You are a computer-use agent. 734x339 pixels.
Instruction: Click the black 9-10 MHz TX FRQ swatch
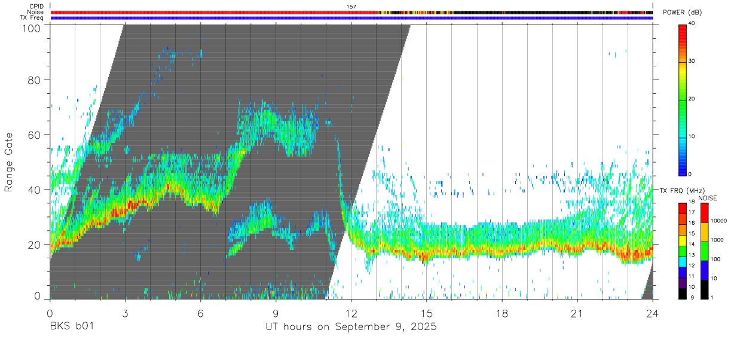tap(683, 294)
